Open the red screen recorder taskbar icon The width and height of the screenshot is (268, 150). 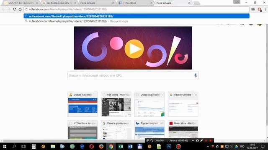point(178,146)
